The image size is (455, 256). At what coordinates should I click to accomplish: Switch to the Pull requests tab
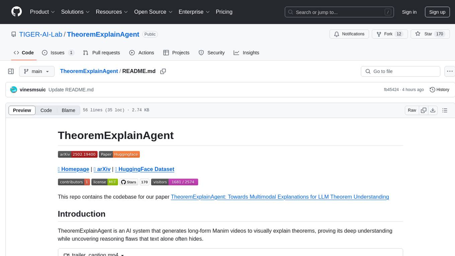point(101,53)
